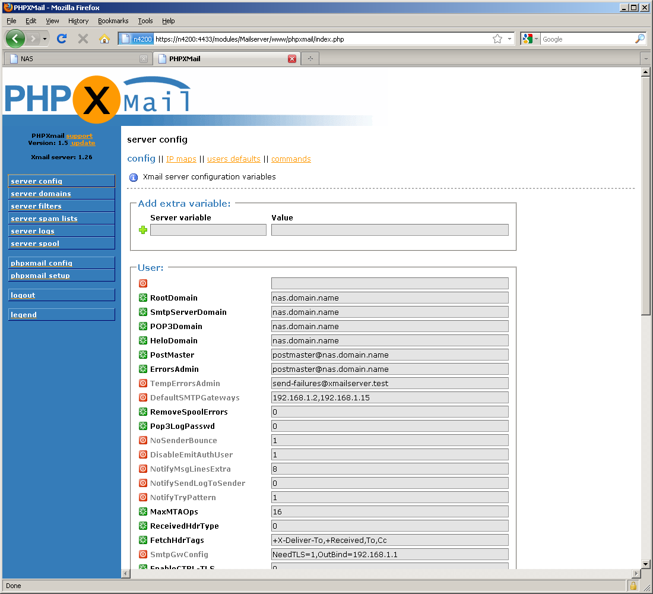
Task: Go to the Home page icon
Action: pyautogui.click(x=104, y=39)
